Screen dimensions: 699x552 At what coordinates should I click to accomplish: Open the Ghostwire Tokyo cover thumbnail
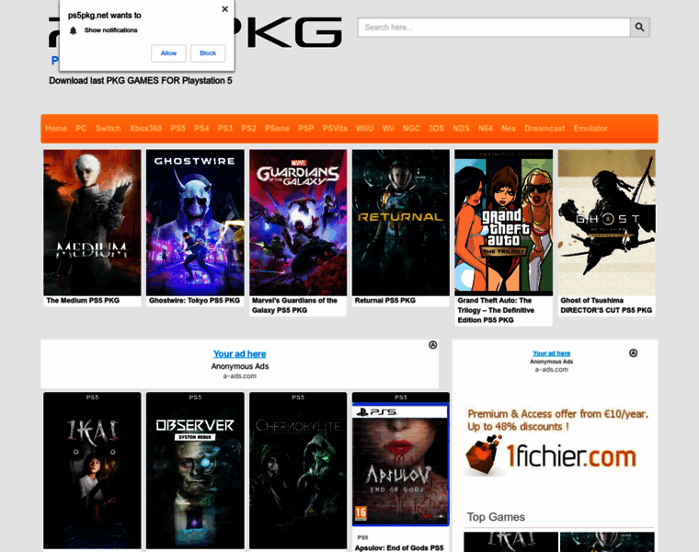[195, 223]
